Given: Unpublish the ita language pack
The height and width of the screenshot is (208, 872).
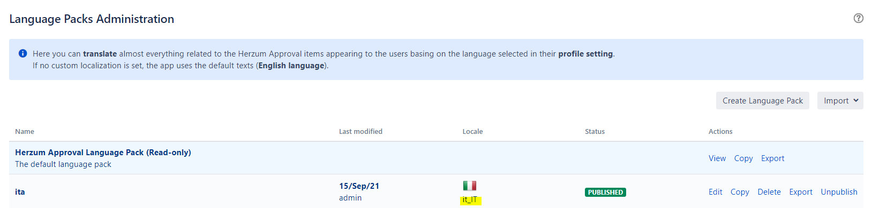Looking at the screenshot, I should pyautogui.click(x=839, y=192).
